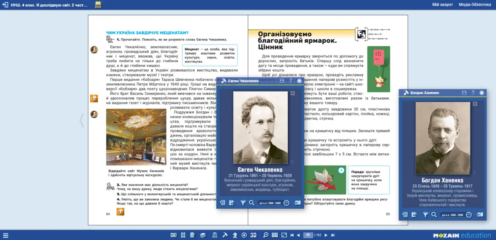The height and width of the screenshot is (240, 496).
Task: Open era range selector in Богдан Ханенко window
Action: (453, 215)
